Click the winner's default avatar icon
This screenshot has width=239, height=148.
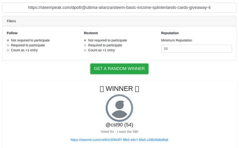(119, 108)
